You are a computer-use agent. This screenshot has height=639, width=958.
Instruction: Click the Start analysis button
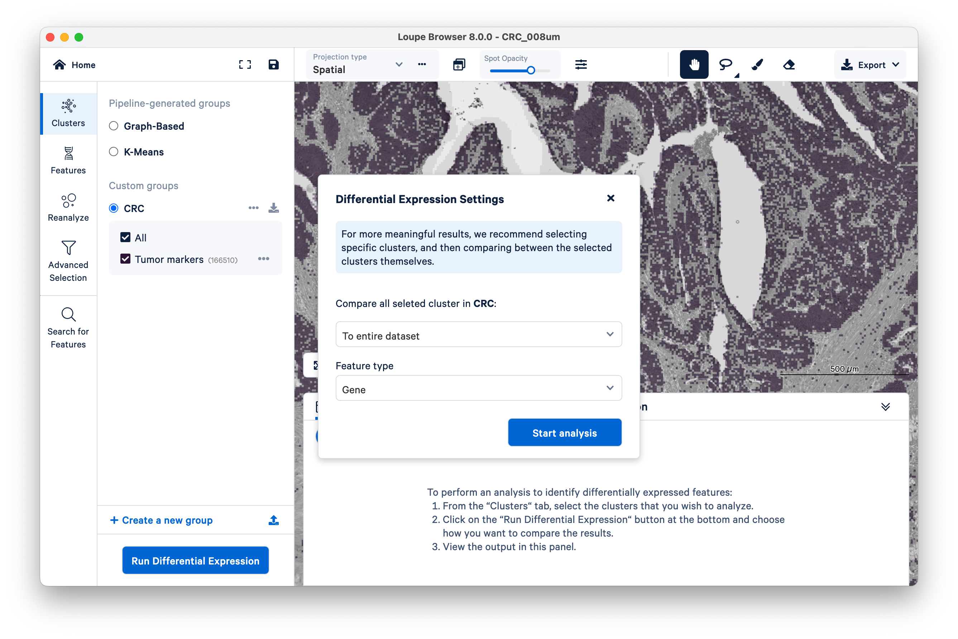tap(565, 433)
